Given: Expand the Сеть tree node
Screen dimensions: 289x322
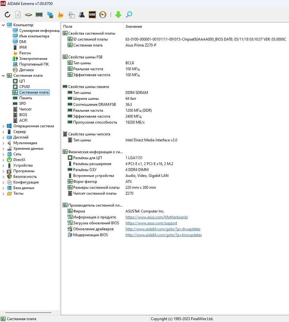Looking at the screenshot, I should pyautogui.click(x=3, y=154).
